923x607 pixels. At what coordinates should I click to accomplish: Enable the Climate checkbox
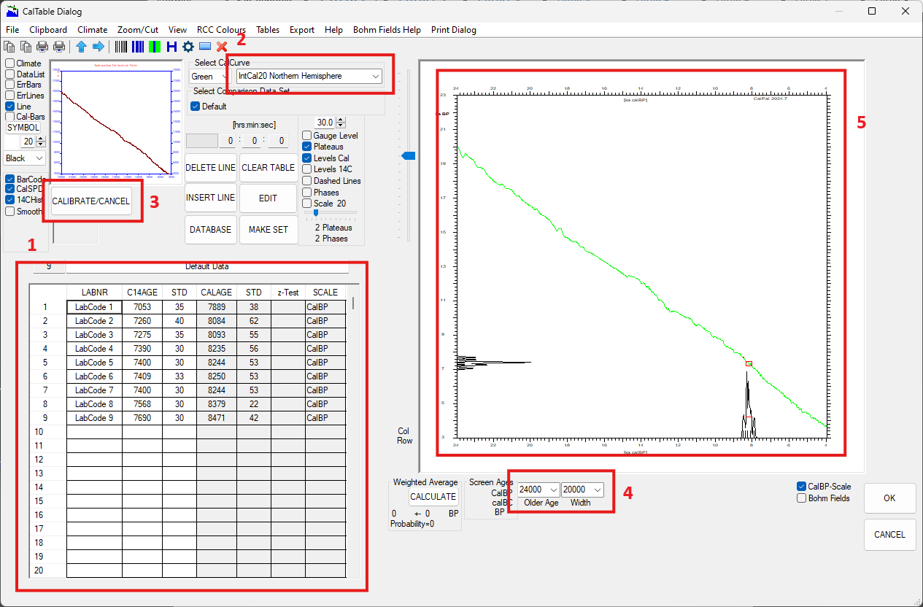pos(10,63)
